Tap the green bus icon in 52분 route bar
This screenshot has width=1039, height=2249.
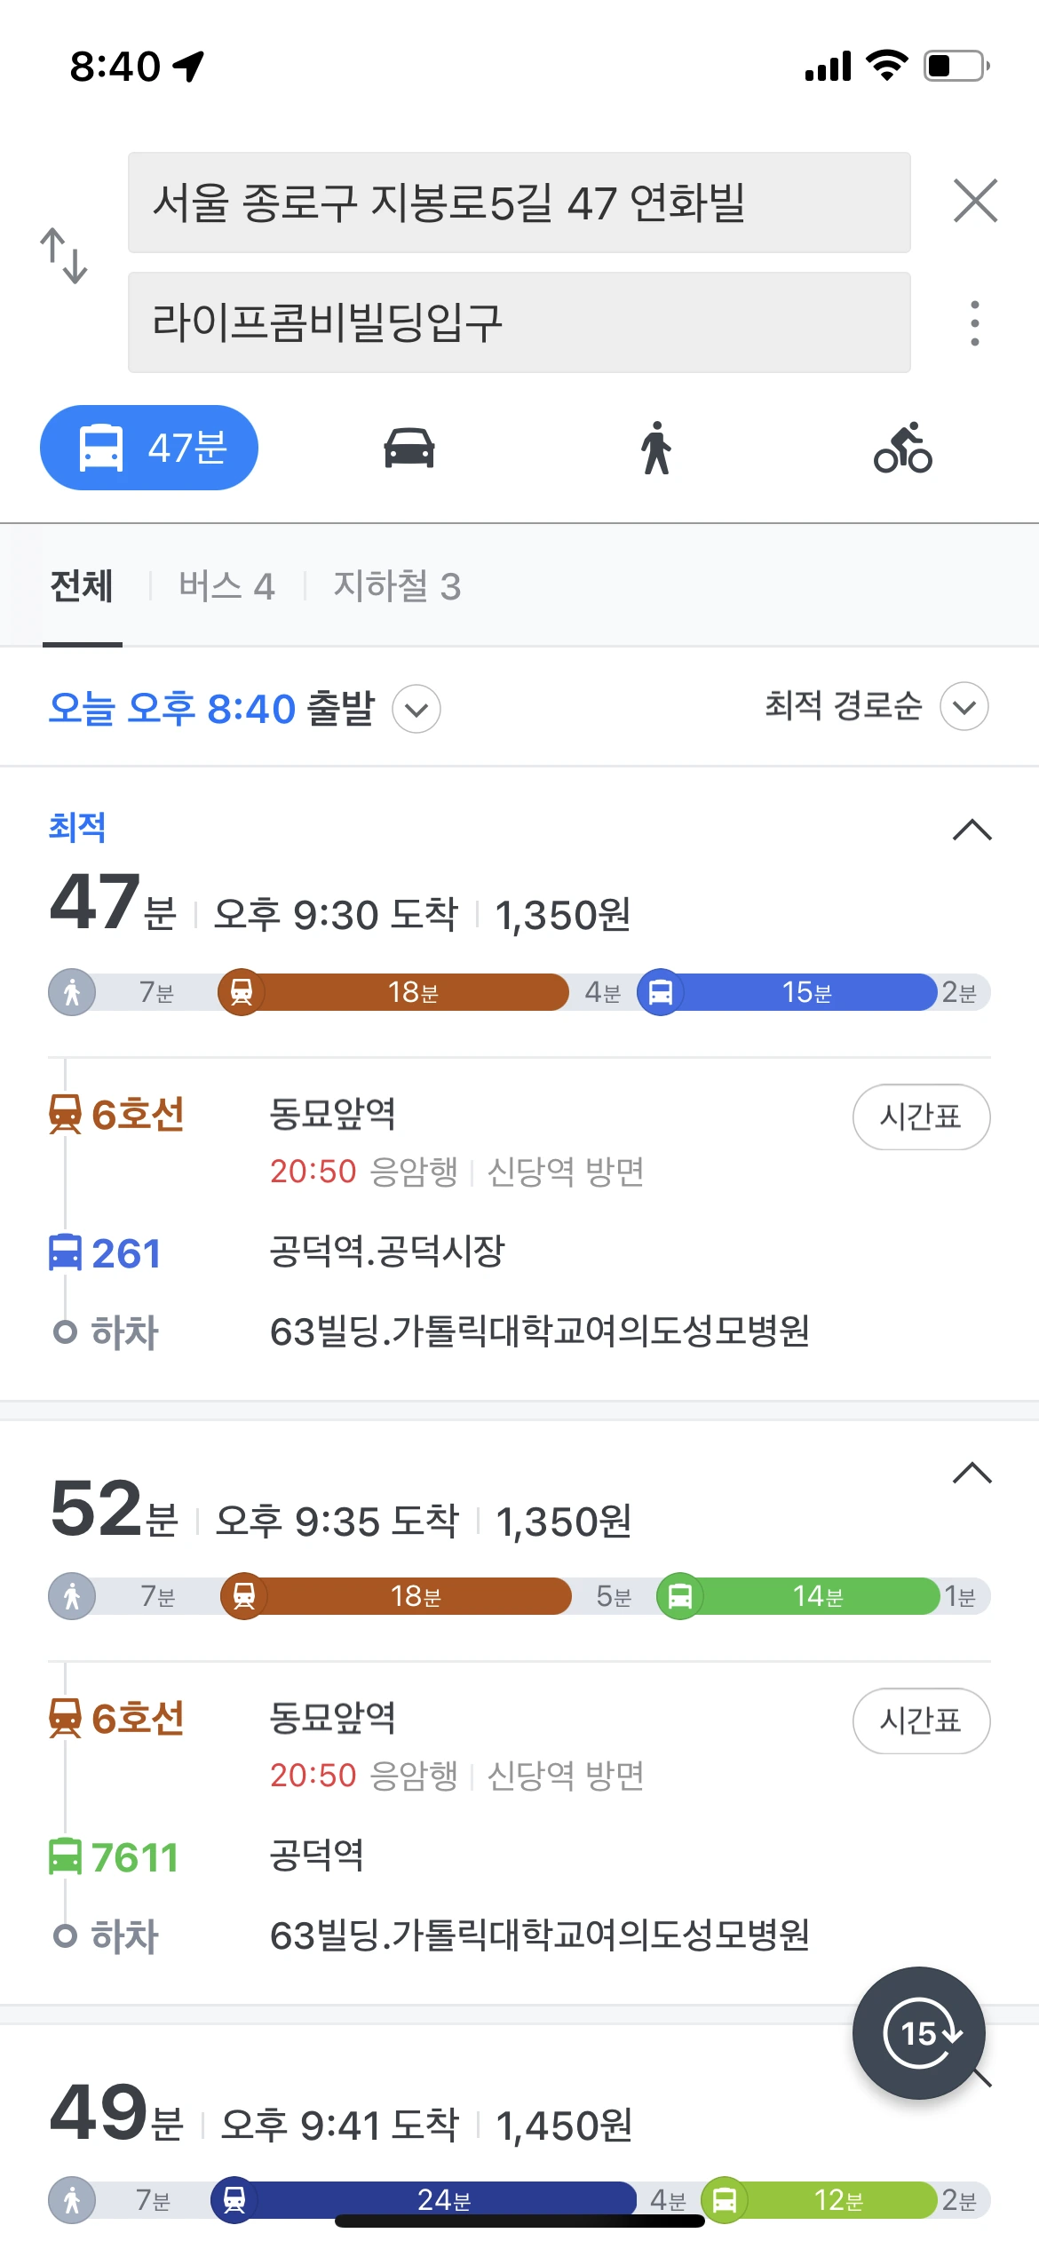[x=680, y=1596]
